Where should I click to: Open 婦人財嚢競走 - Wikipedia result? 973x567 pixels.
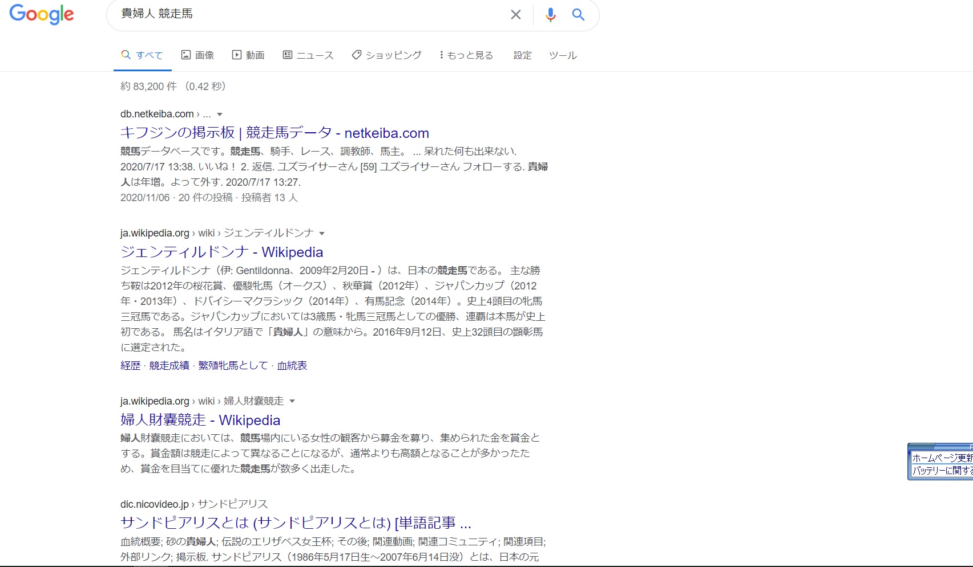pyautogui.click(x=200, y=420)
